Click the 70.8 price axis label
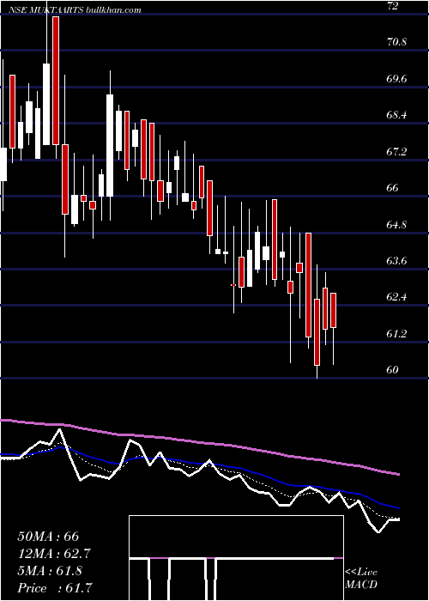Screen dimensions: 429x601 point(396,42)
